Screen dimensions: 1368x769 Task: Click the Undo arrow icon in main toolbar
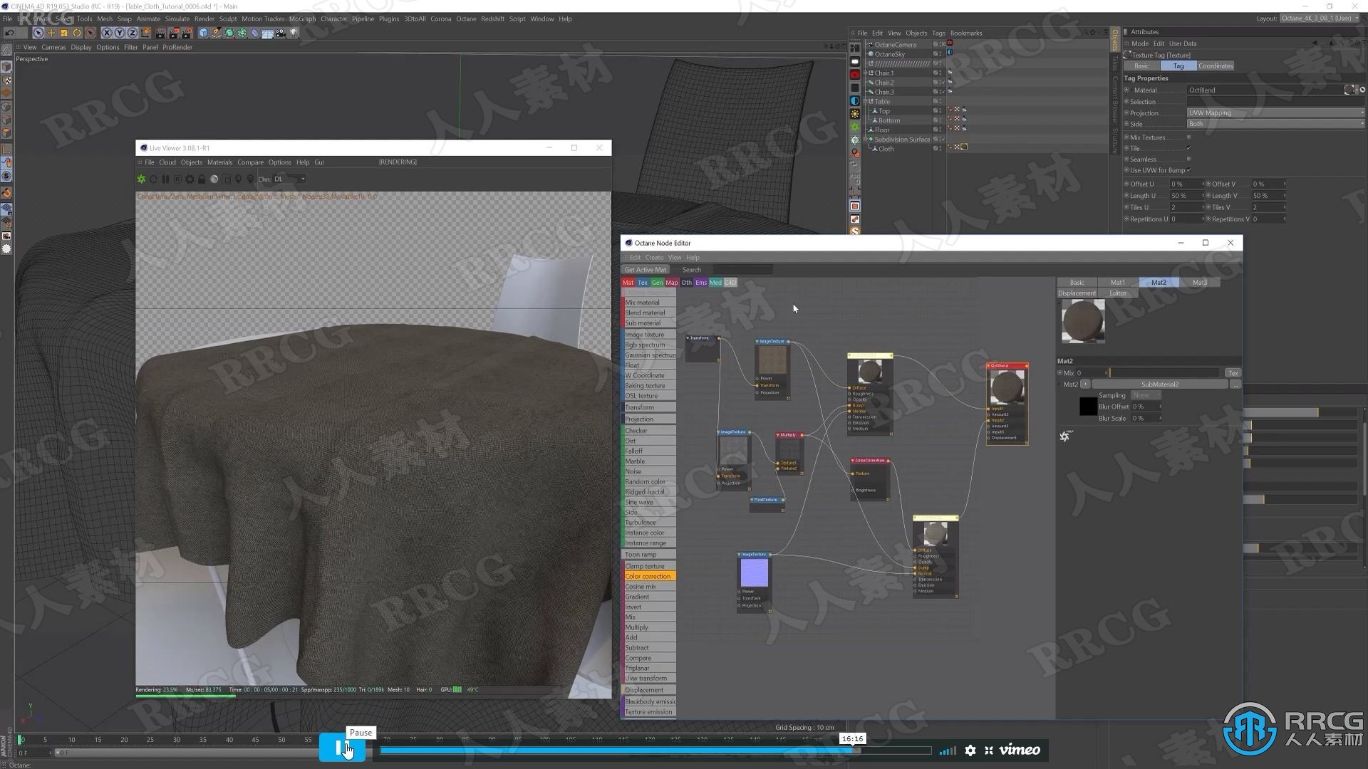(x=9, y=33)
